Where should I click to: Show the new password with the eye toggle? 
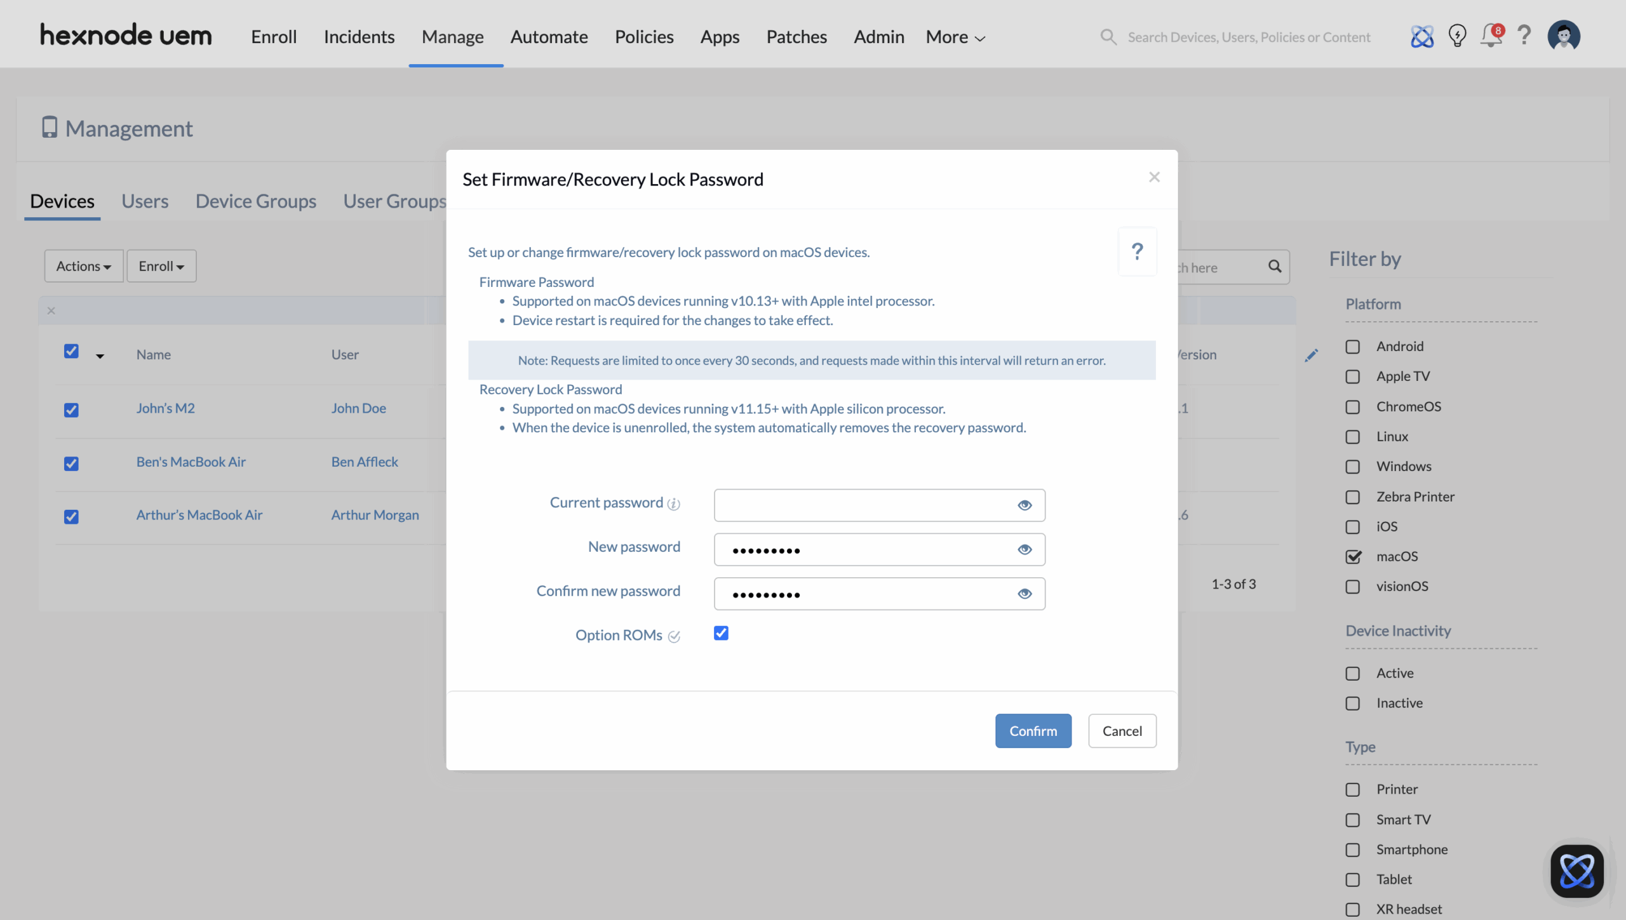[1024, 550]
